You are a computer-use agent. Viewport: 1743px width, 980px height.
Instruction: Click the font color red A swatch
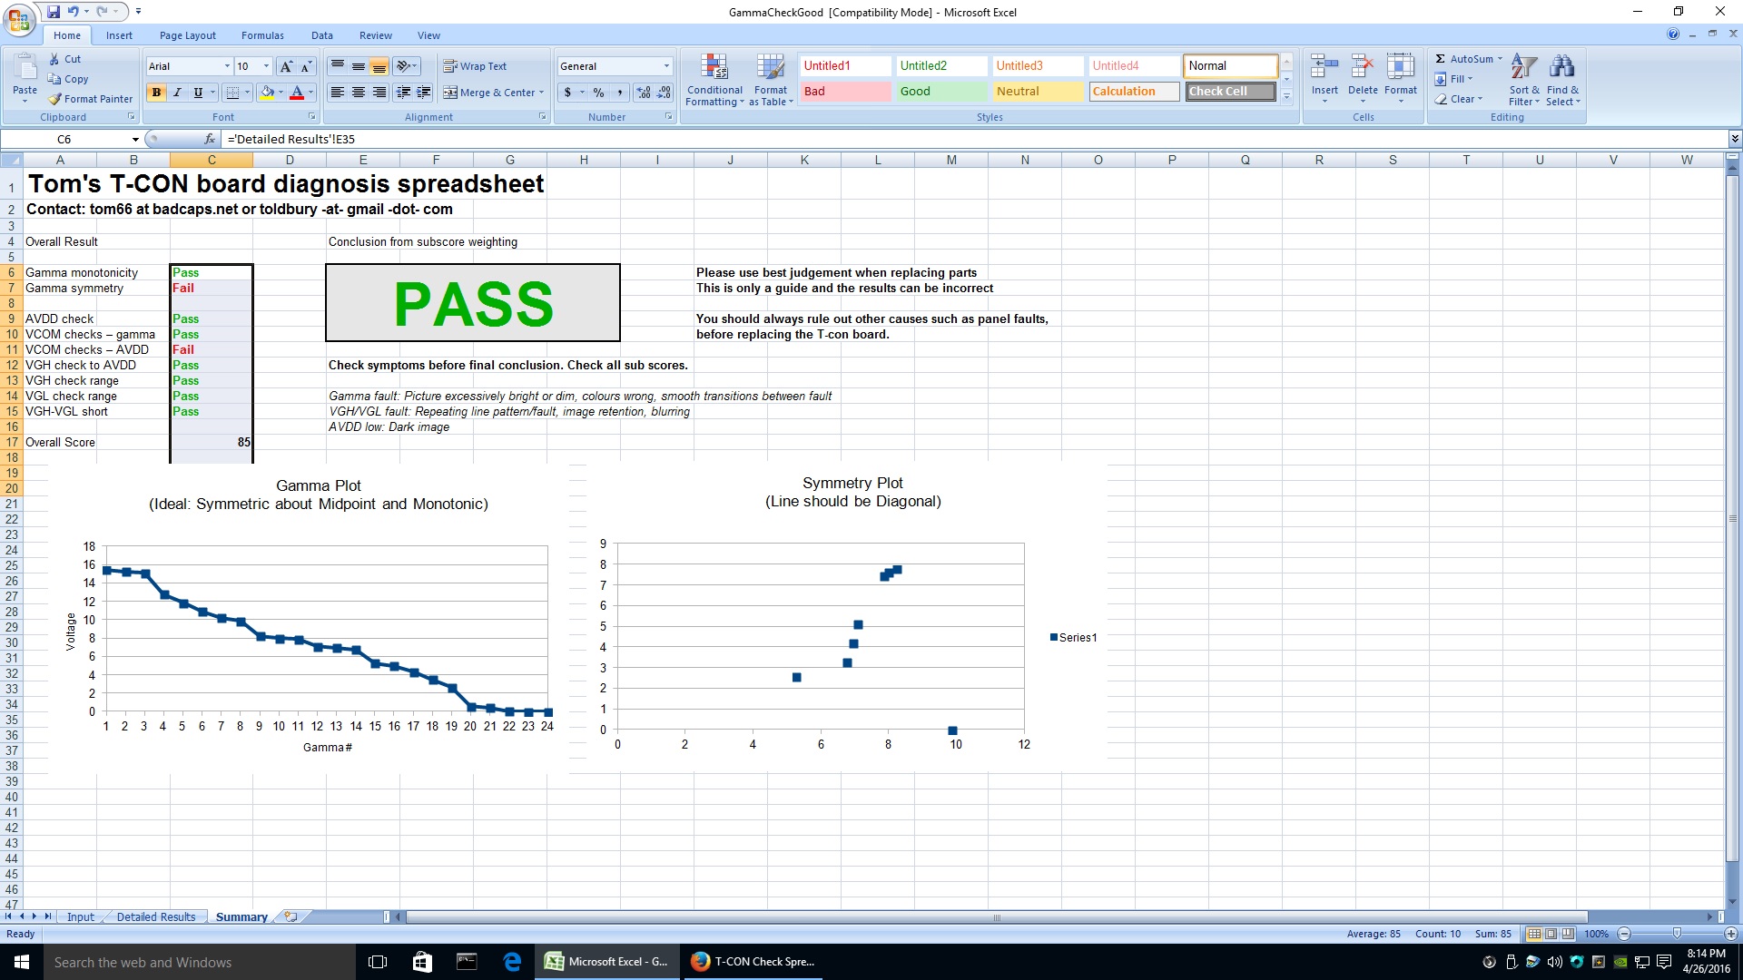click(296, 93)
